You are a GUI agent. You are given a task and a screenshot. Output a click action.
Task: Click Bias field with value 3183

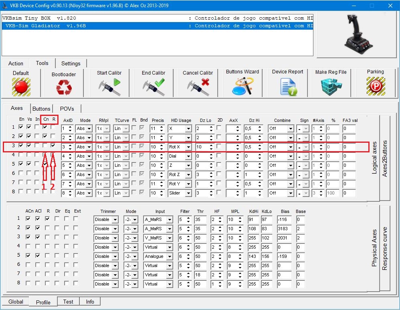tap(284, 229)
